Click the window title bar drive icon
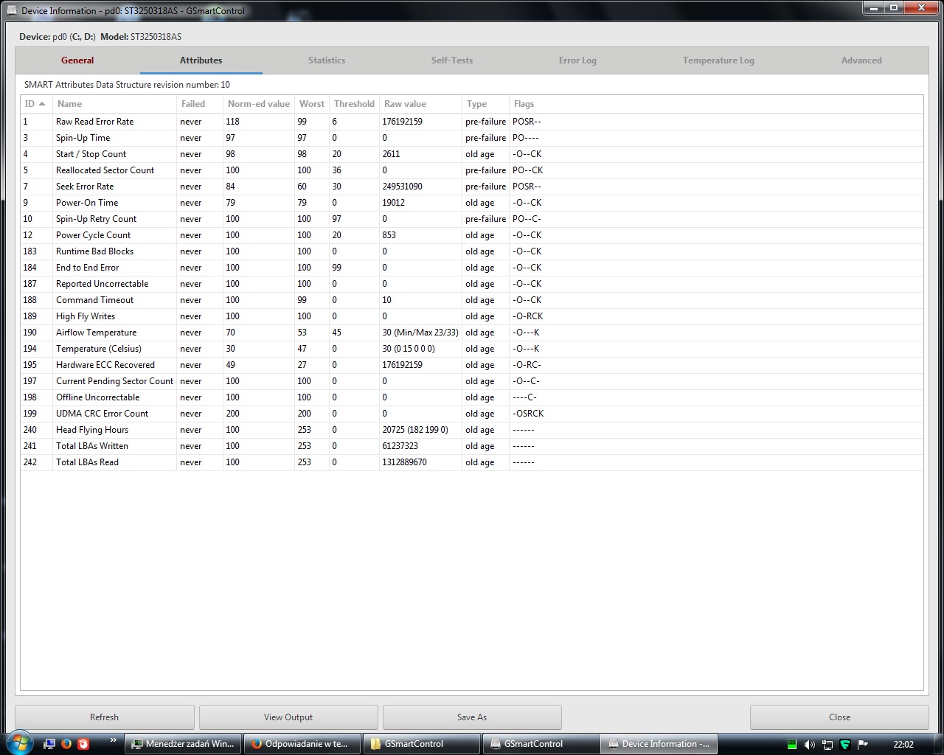Viewport: 944px width, 755px height. 12,10
